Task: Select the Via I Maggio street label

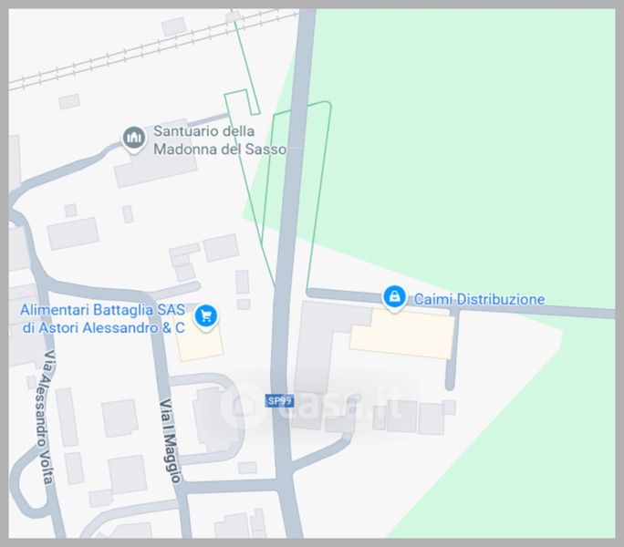Action: [x=171, y=440]
